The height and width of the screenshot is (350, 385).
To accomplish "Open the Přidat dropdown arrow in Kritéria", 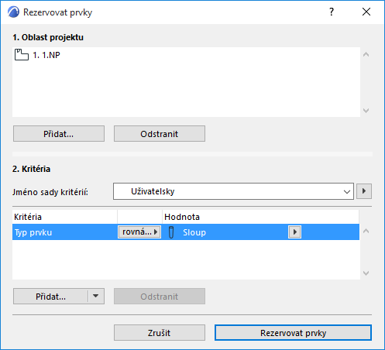I will pos(96,297).
